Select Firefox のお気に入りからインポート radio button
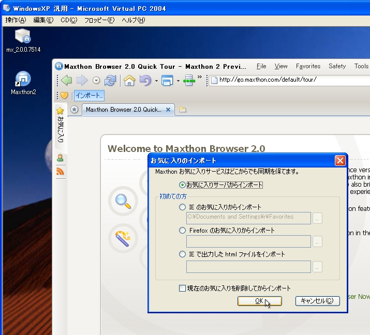This screenshot has height=335, width=370. click(182, 231)
